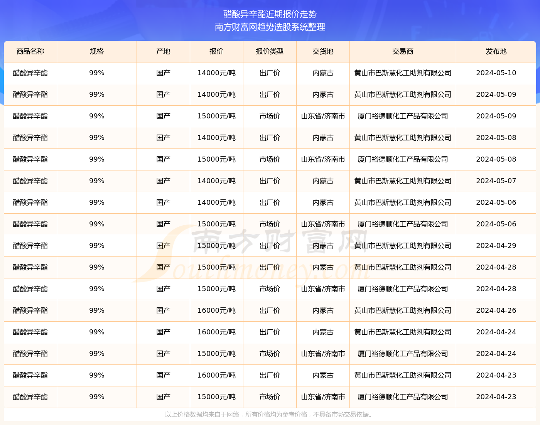Click 16000元/吨 in the 2024-04-23 row
The width and height of the screenshot is (540, 425).
pos(216,375)
